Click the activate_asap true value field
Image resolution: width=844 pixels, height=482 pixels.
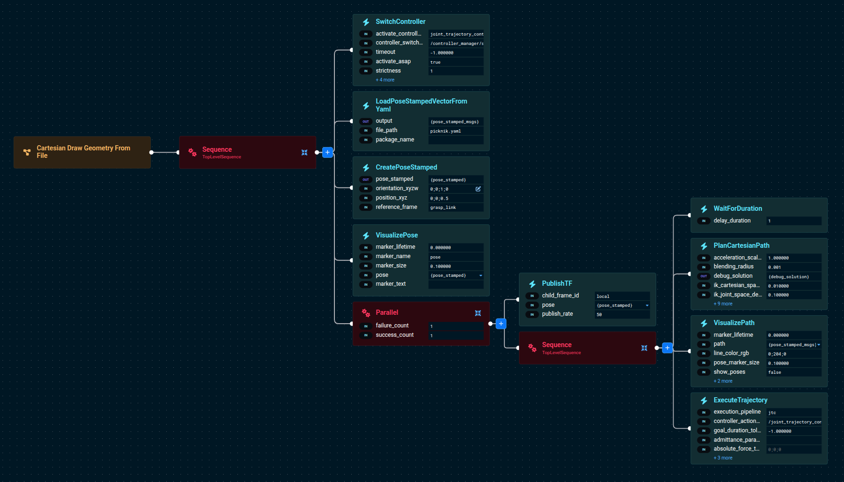pos(456,62)
